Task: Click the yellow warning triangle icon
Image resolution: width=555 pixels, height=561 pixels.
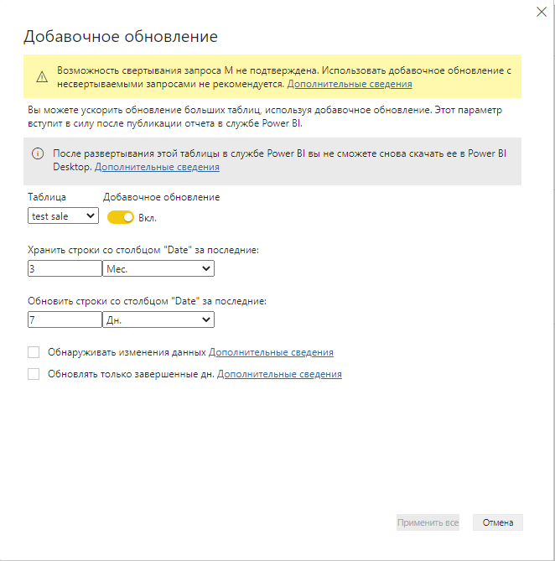Action: [42, 76]
